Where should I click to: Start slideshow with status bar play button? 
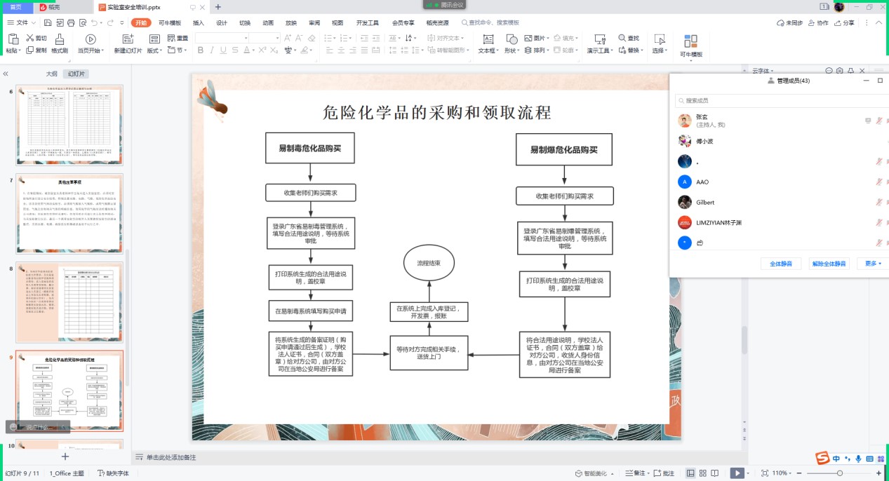[x=737, y=473]
